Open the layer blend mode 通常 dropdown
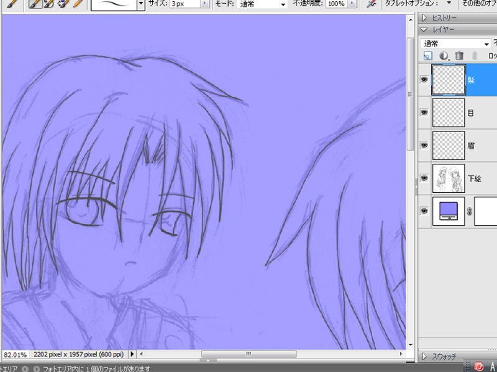 click(x=456, y=43)
